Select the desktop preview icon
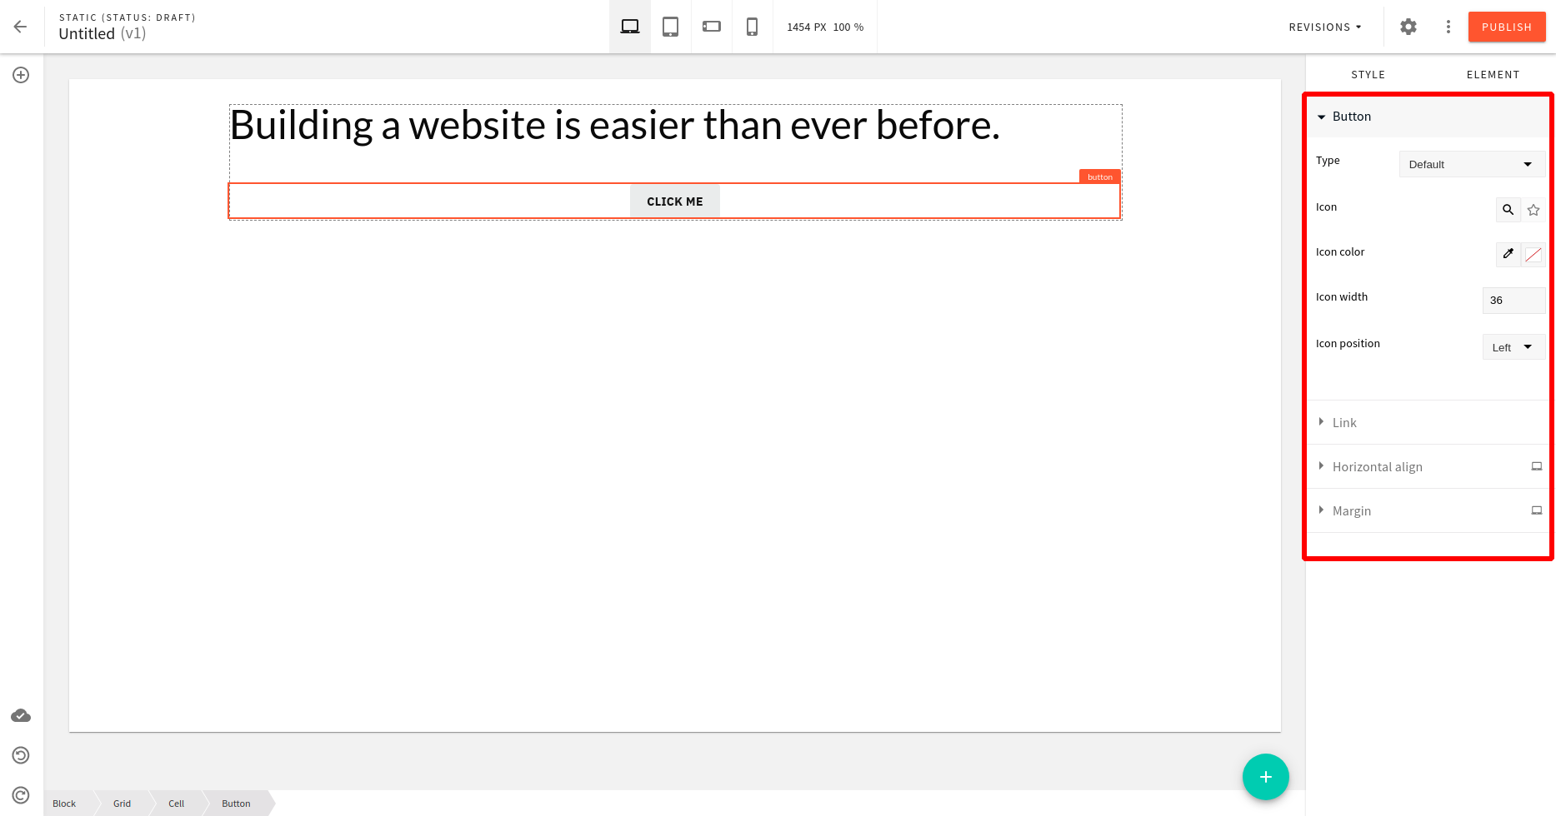Viewport: 1556px width, 816px height. tap(629, 26)
